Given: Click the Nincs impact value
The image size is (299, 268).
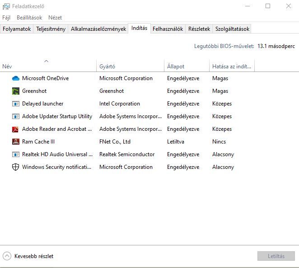Looking at the screenshot, I should [x=219, y=142].
